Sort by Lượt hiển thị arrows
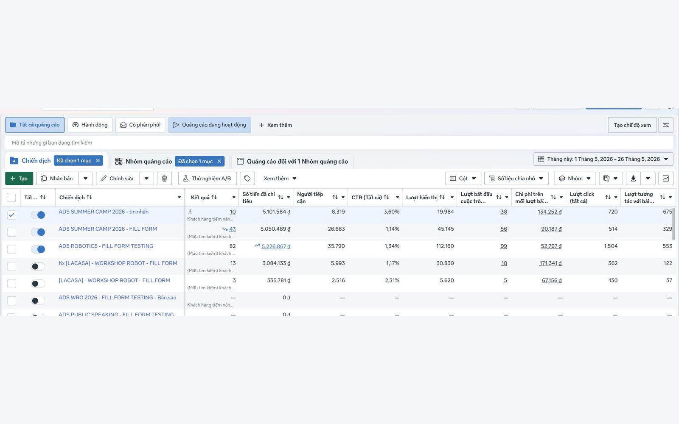Viewport: 679px width, 424px height. pyautogui.click(x=442, y=197)
